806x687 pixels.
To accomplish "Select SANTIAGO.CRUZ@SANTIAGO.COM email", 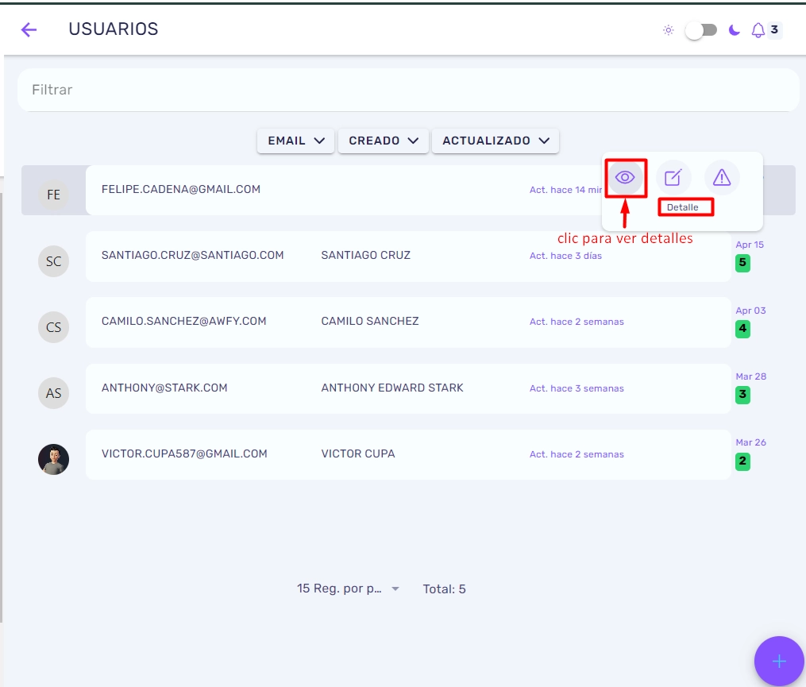I will (x=192, y=255).
